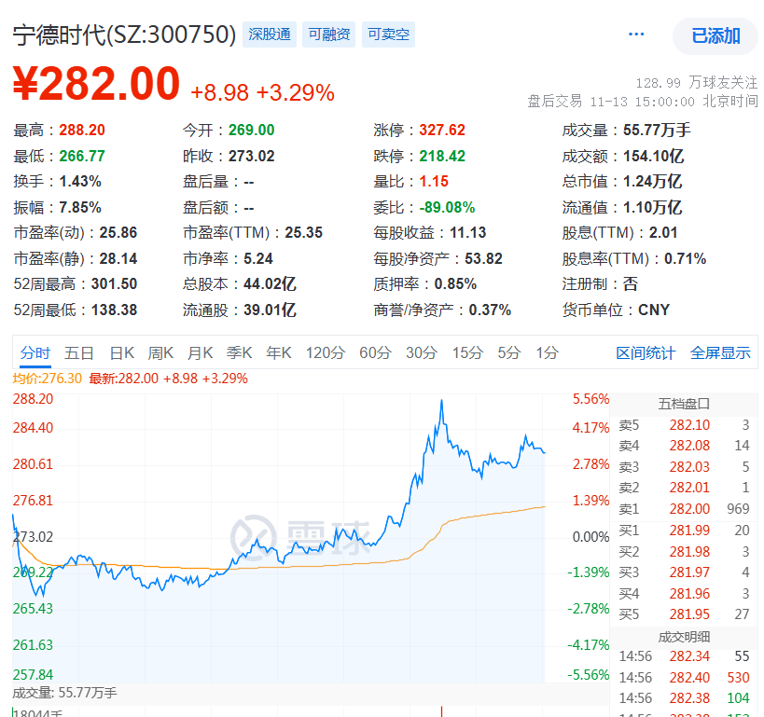Click the 深股通 badge next to stock name

(269, 34)
